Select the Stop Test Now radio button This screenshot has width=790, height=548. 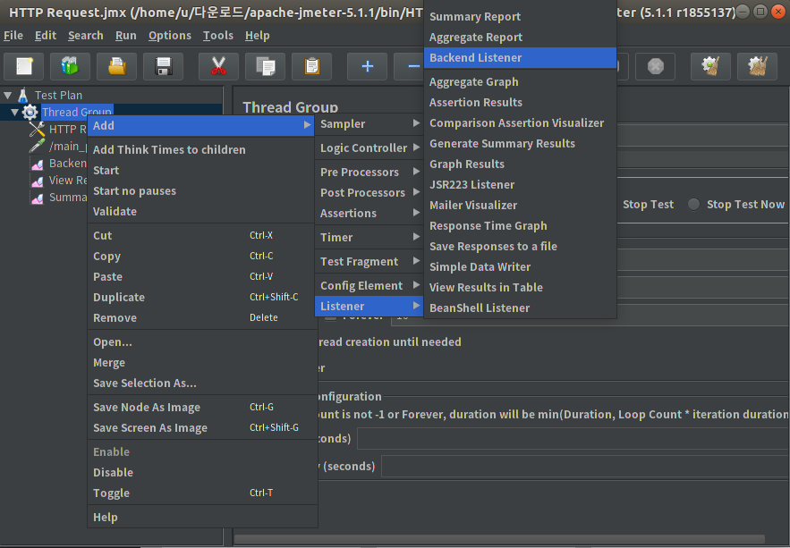point(693,205)
